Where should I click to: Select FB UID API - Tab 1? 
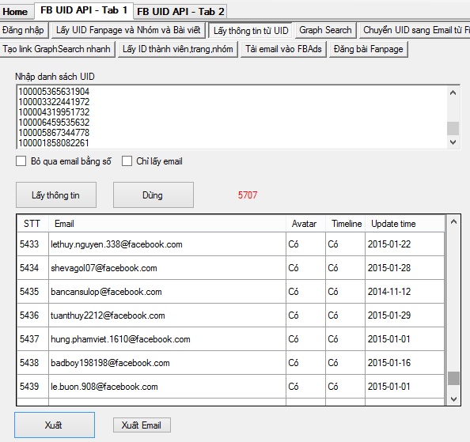point(84,10)
